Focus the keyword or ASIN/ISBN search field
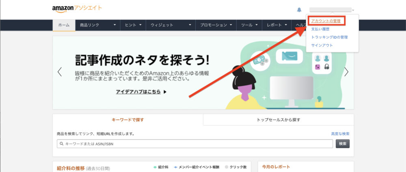 195,144
